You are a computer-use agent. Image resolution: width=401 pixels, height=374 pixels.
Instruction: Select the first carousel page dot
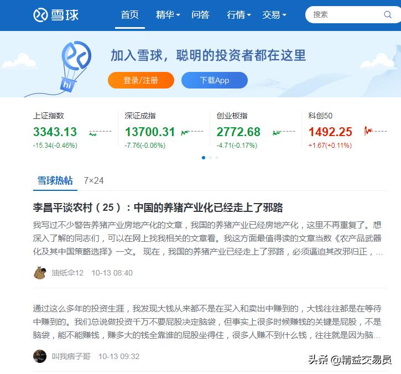tap(204, 158)
